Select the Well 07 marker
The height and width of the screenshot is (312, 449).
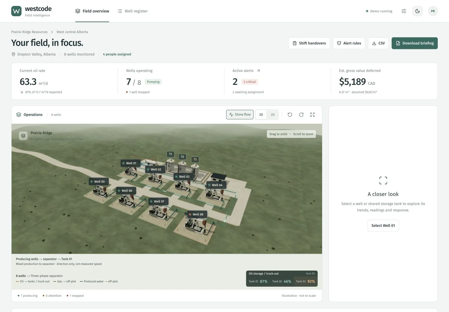pos(158,202)
